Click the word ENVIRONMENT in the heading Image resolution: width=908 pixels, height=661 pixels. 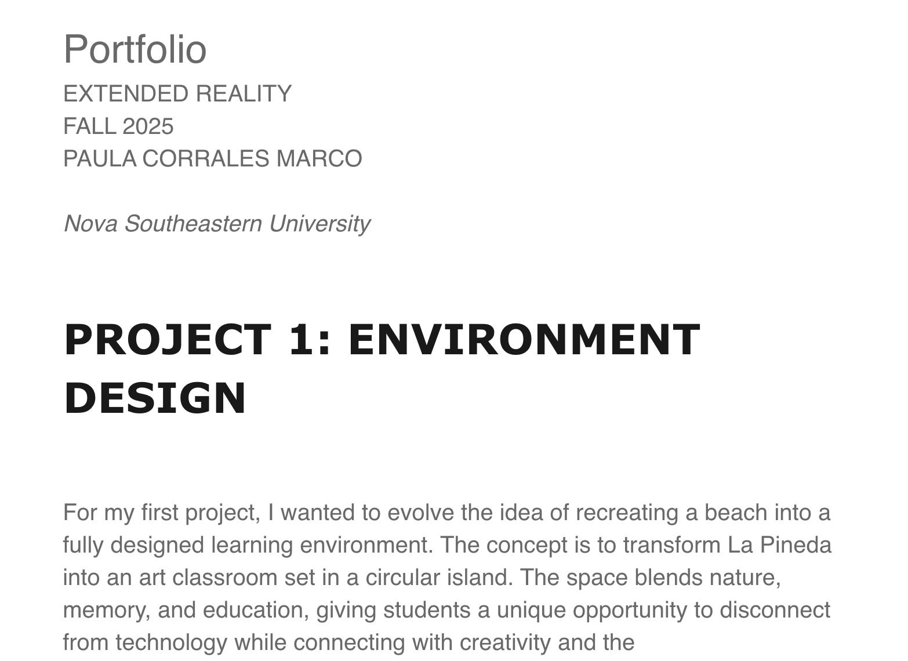pos(524,340)
